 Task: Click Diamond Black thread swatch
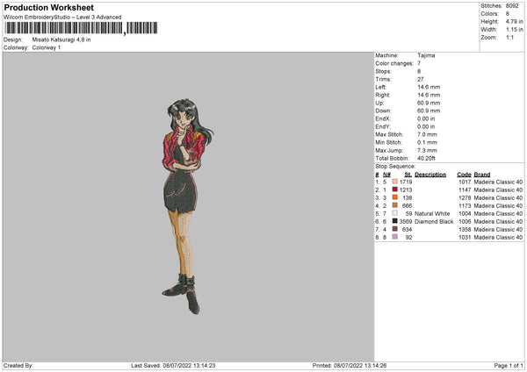click(395, 221)
